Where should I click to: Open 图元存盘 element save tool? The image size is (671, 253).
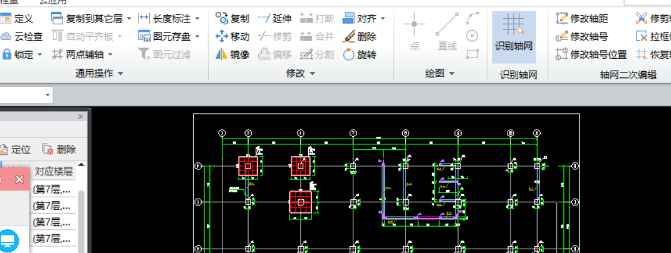click(165, 36)
